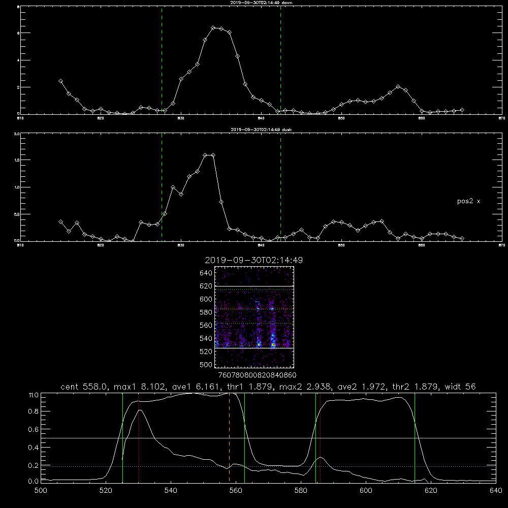Click lower white horizontal line in heatmap
508x508 pixels.
click(x=255, y=348)
